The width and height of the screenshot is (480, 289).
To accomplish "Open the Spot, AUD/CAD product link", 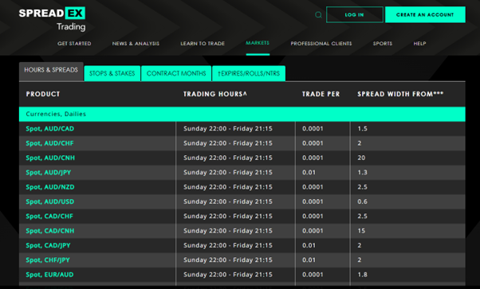I will [50, 129].
